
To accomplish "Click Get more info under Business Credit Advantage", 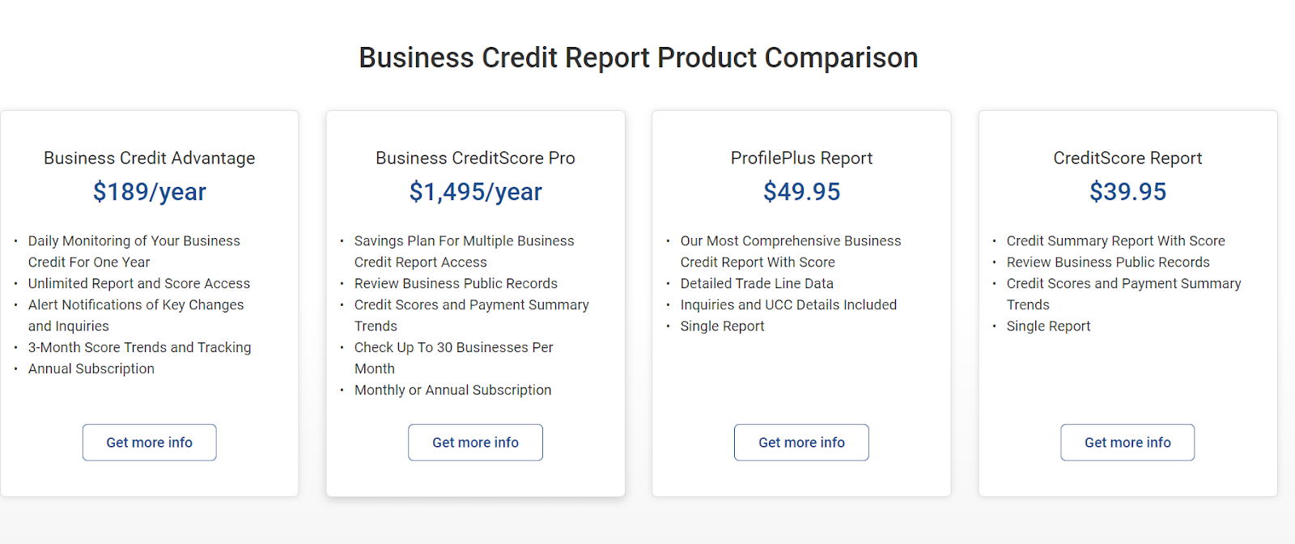I will [149, 443].
